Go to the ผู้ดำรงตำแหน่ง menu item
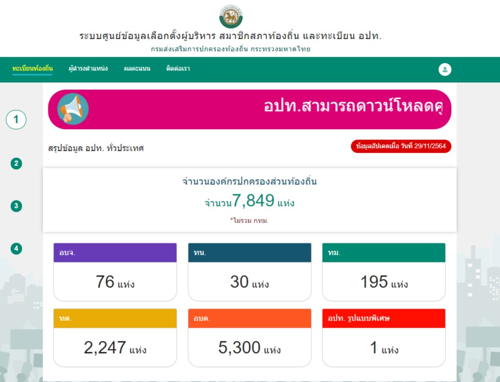This screenshot has height=382, width=500. click(88, 69)
